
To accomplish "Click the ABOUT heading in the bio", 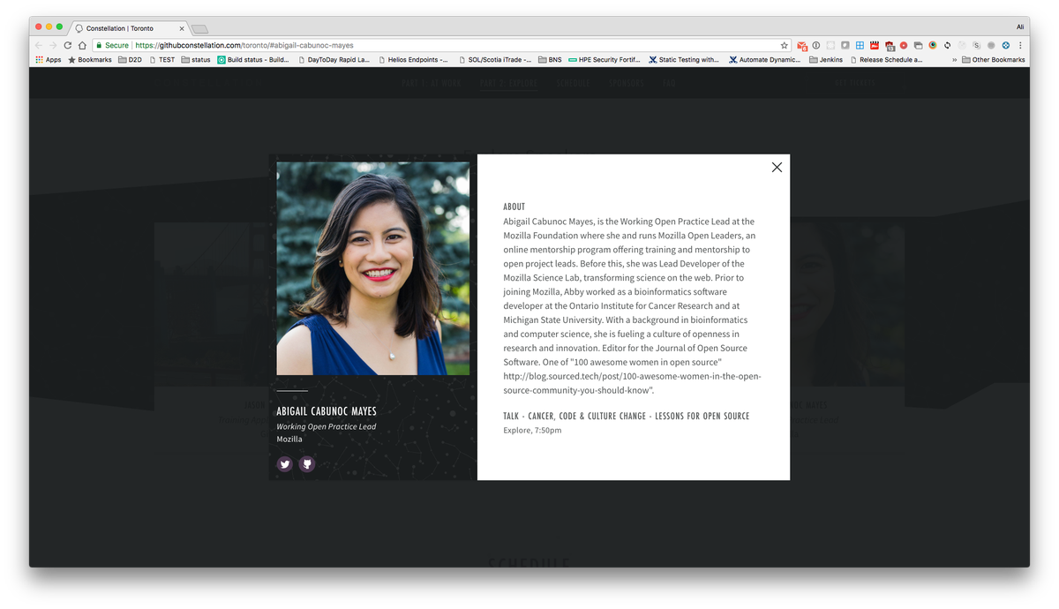I will 514,207.
